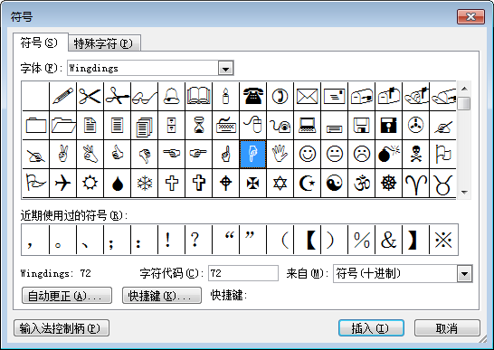Pick the thumbs down symbol
Image resolution: width=494 pixels, height=350 pixels.
click(144, 154)
